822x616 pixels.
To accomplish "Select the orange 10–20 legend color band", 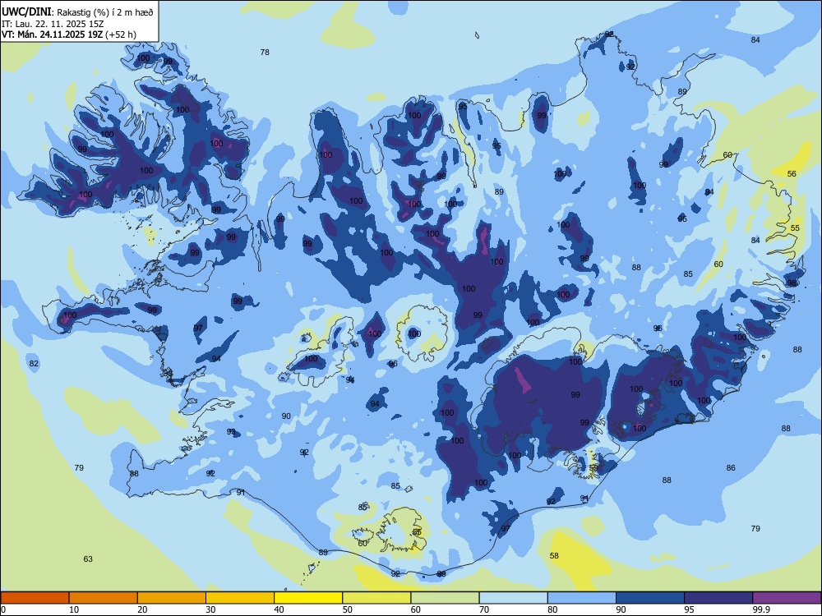I will pos(104,598).
